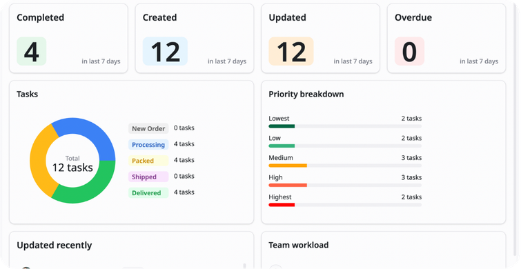Click the High priority bar
Screen dimensions: 521x269
pos(345,185)
